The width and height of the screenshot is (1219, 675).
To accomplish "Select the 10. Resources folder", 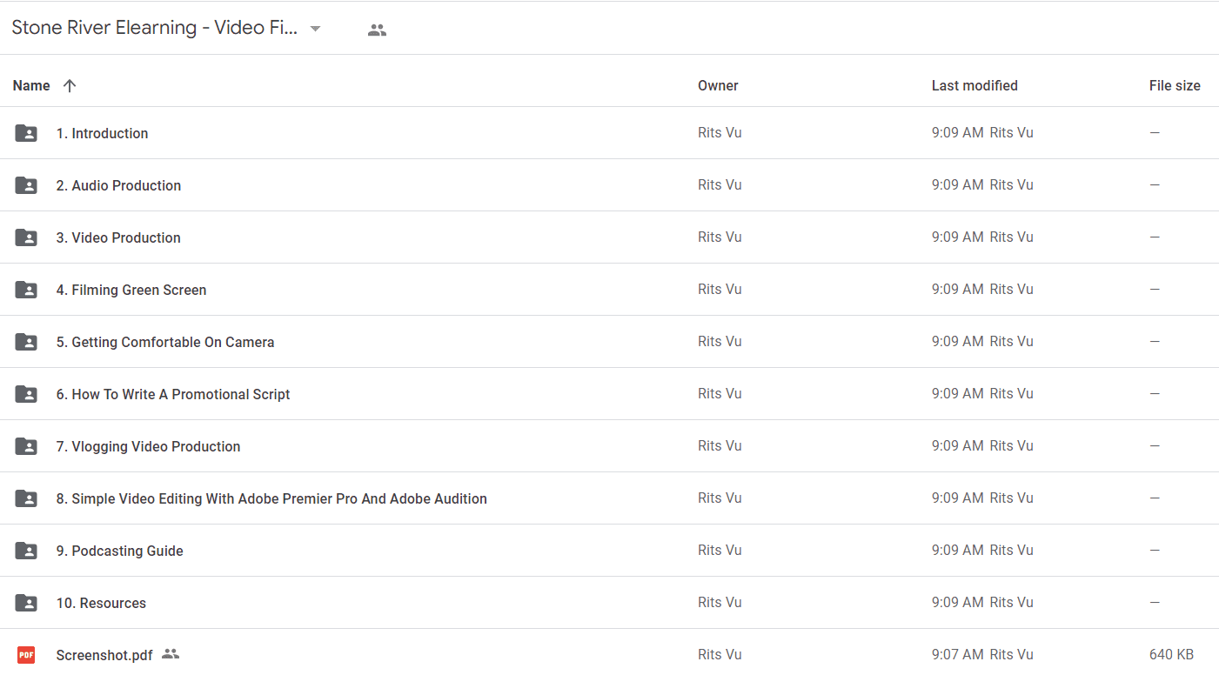I will point(609,603).
